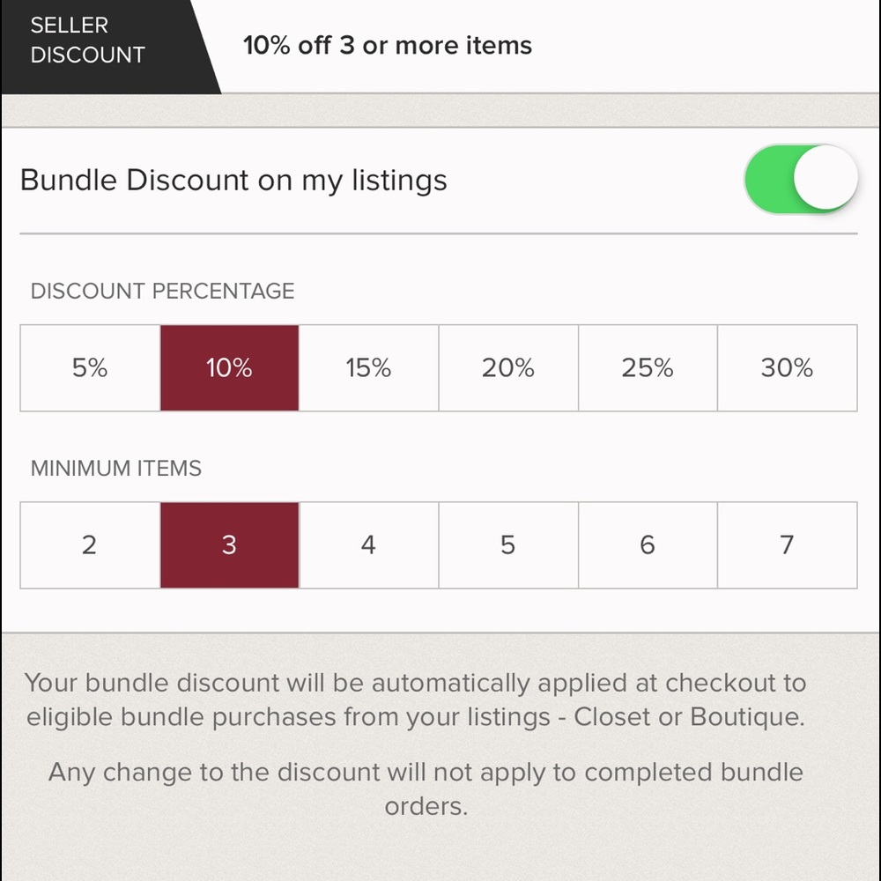
Task: Set minimum items to 2
Action: pyautogui.click(x=90, y=545)
